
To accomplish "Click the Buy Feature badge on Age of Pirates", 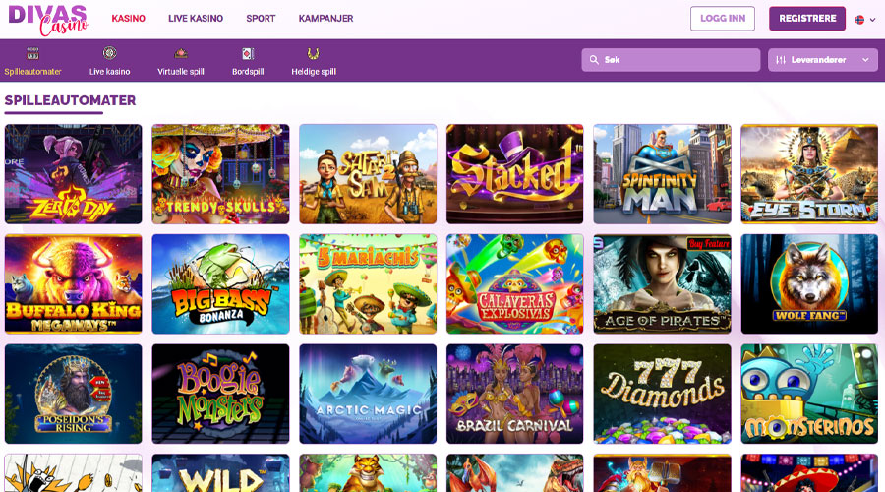I will coord(708,243).
